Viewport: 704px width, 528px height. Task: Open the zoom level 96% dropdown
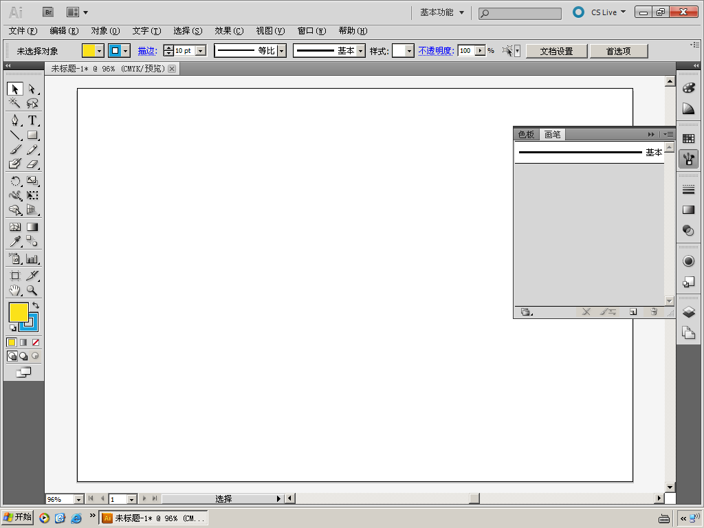(x=78, y=499)
